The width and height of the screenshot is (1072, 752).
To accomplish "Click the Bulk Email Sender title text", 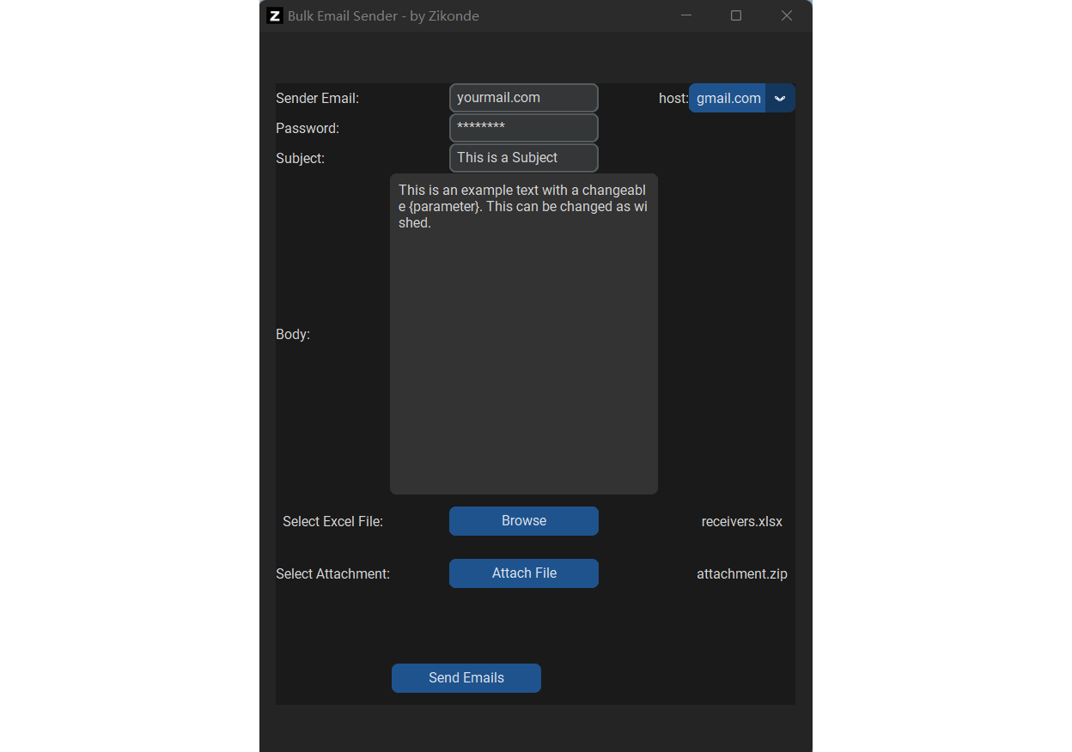I will 384,15.
